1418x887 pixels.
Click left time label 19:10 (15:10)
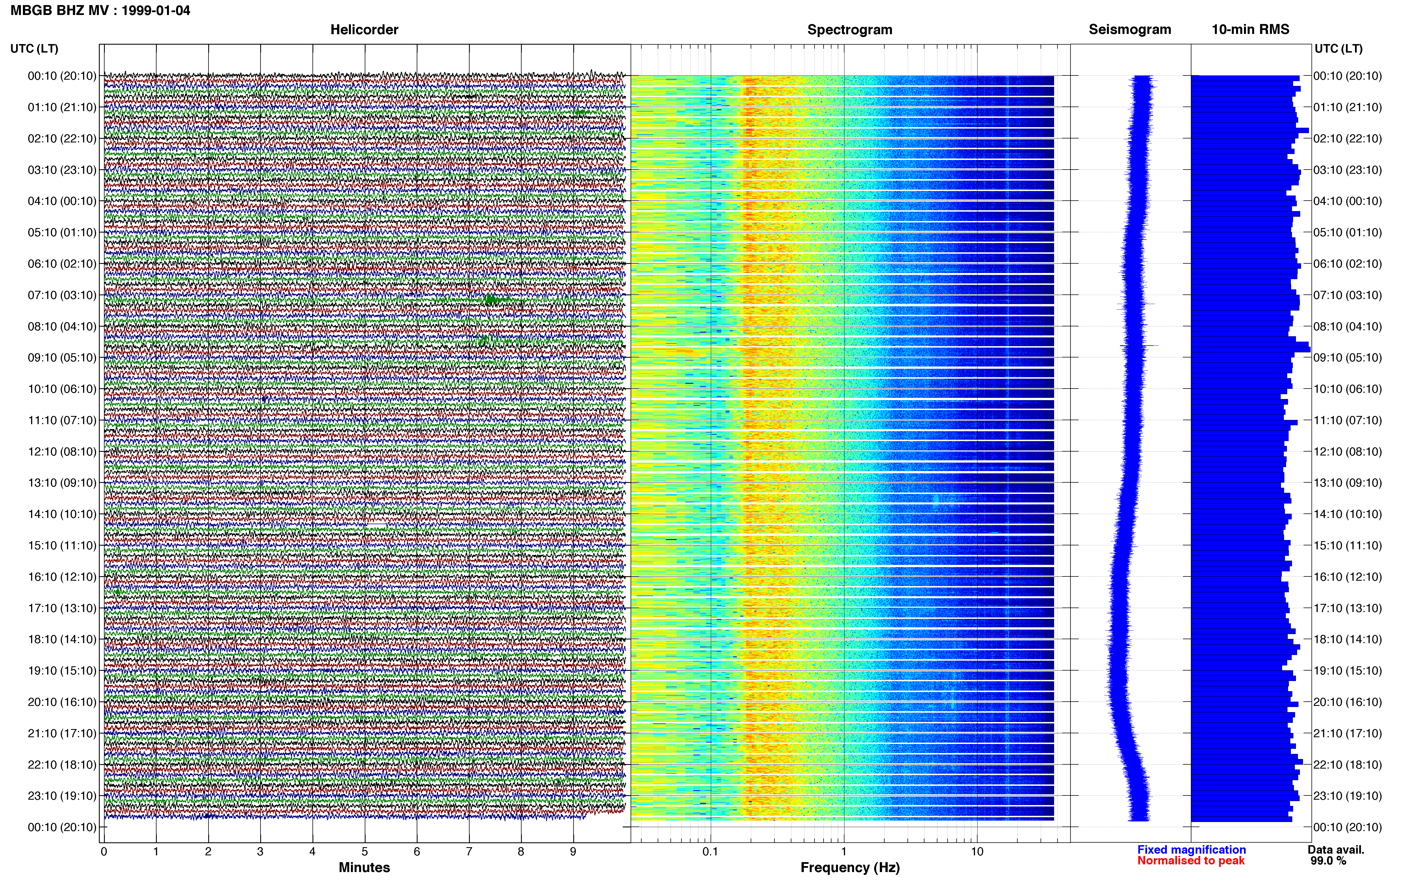[x=62, y=671]
